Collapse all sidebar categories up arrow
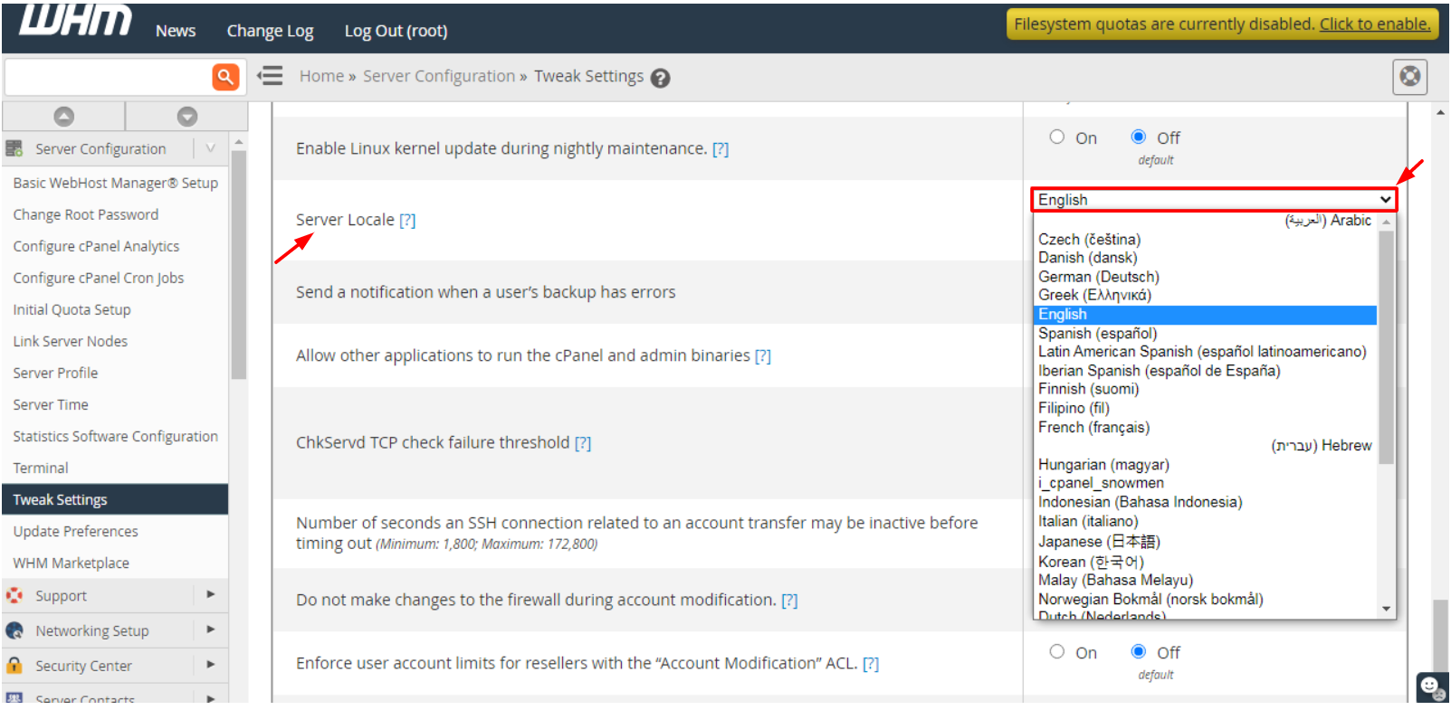This screenshot has height=710, width=1451. point(63,117)
